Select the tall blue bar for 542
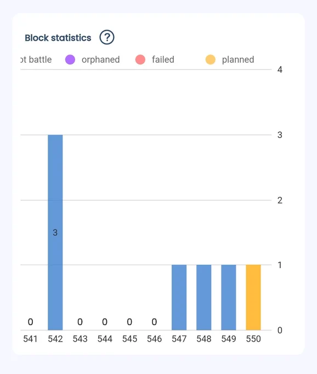 (x=55, y=233)
